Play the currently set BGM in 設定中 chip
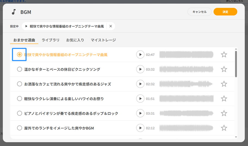 click(26, 26)
